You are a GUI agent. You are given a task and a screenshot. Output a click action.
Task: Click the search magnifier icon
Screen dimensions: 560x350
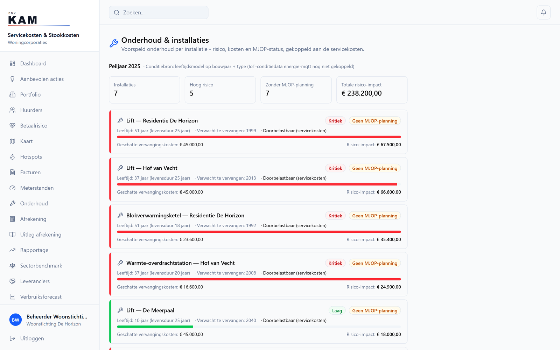pos(117,13)
